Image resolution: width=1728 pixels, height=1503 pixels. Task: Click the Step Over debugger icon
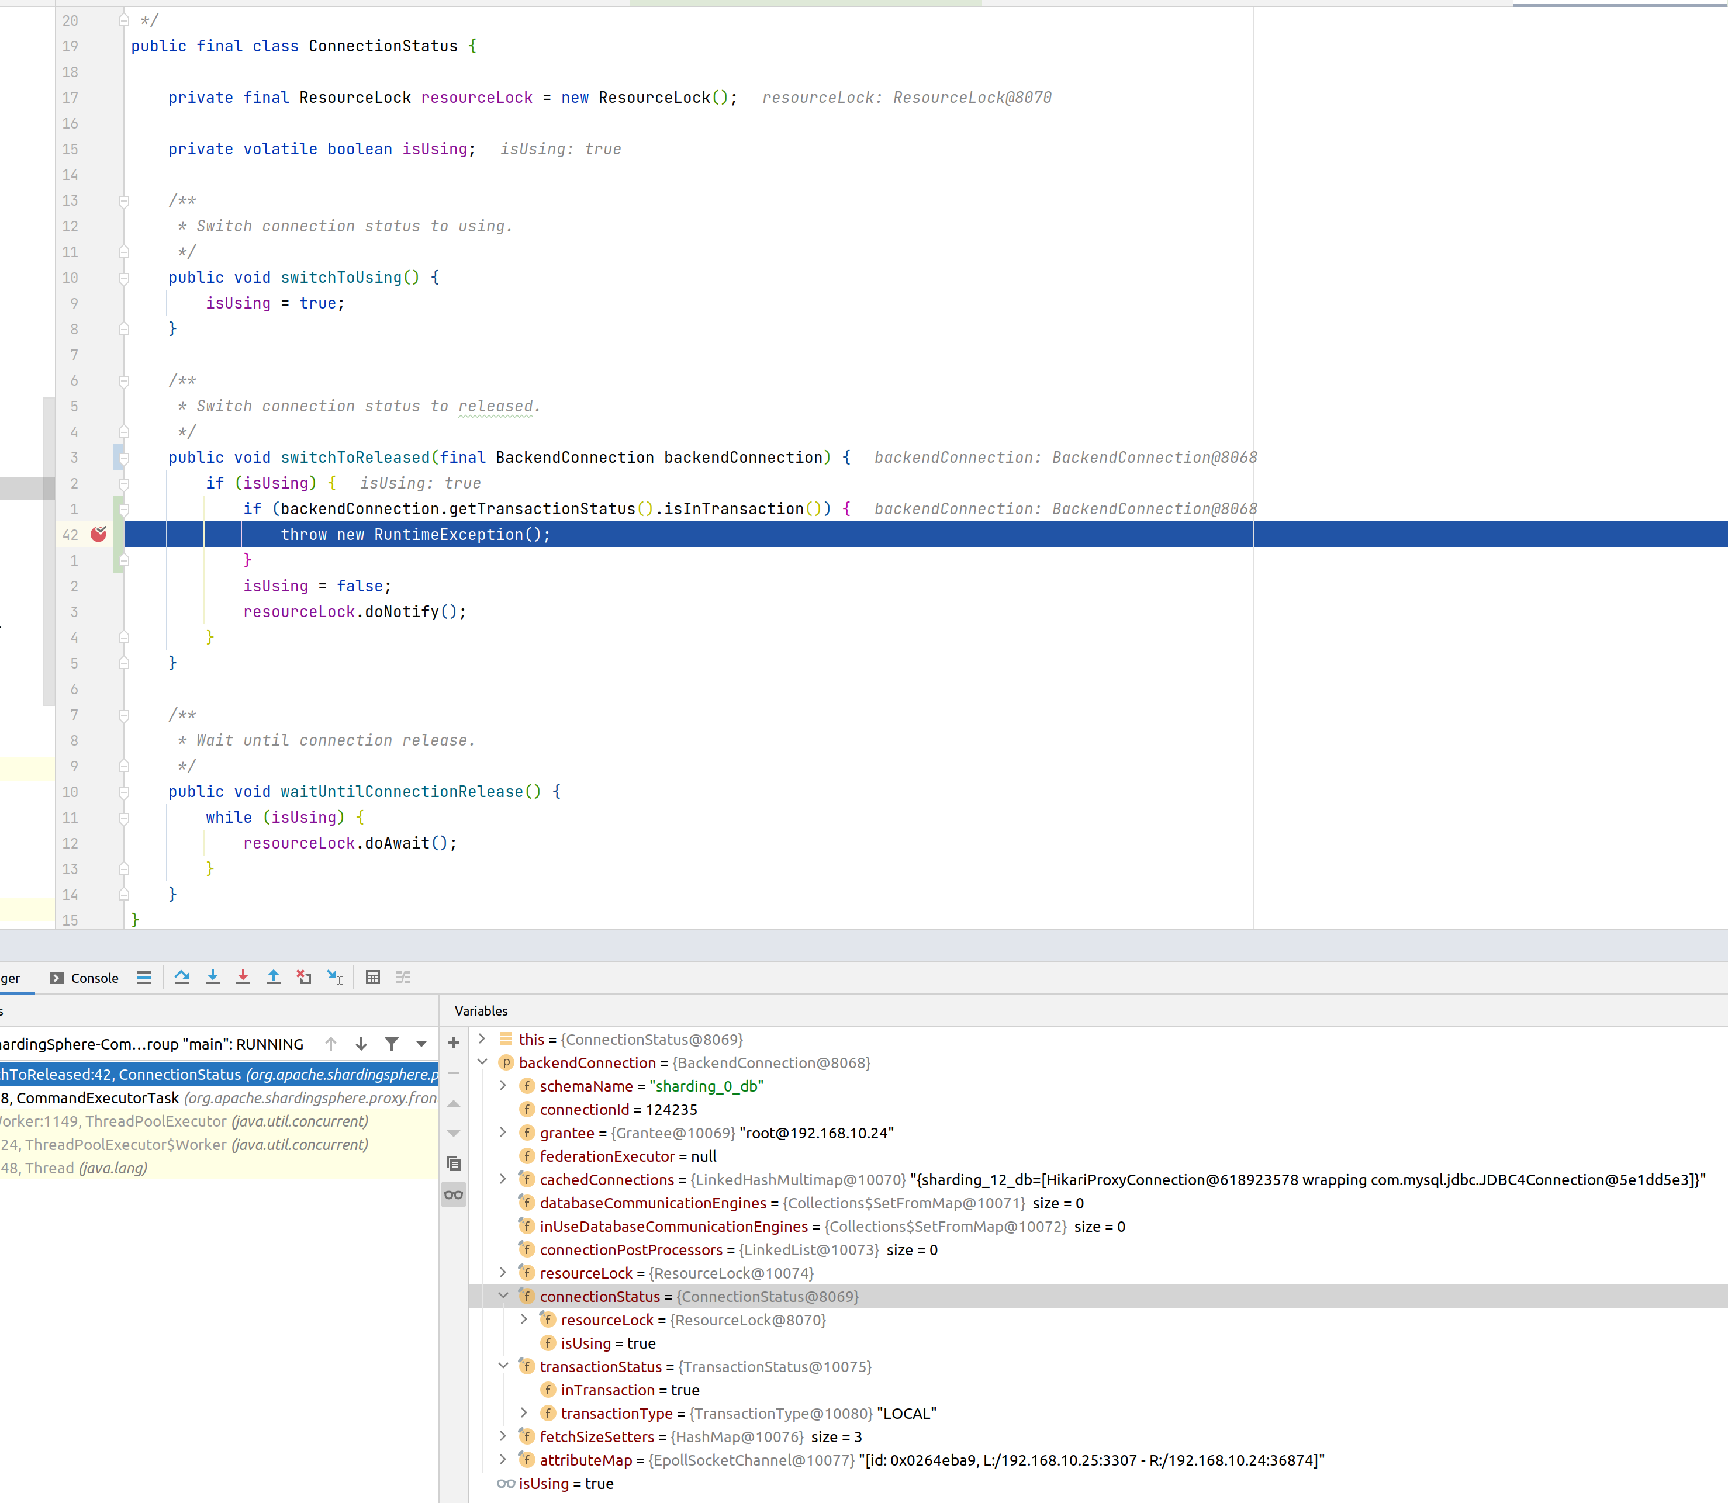tap(182, 977)
